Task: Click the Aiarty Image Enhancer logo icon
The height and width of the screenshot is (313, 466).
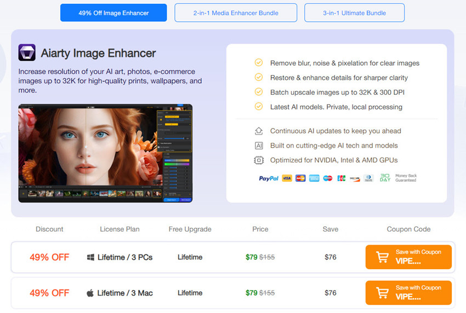Action: click(x=27, y=53)
